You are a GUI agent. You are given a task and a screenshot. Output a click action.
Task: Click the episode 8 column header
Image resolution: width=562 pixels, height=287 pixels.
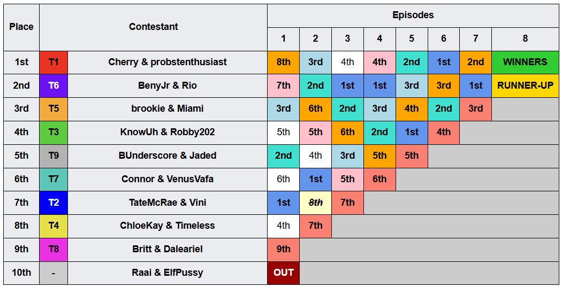pyautogui.click(x=525, y=39)
